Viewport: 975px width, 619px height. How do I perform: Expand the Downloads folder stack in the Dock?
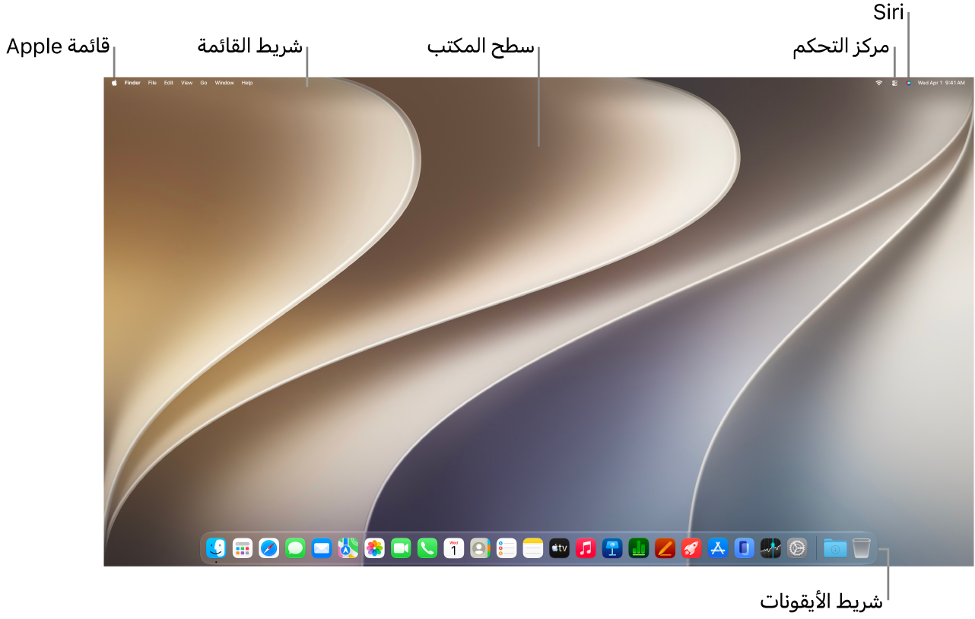(835, 548)
